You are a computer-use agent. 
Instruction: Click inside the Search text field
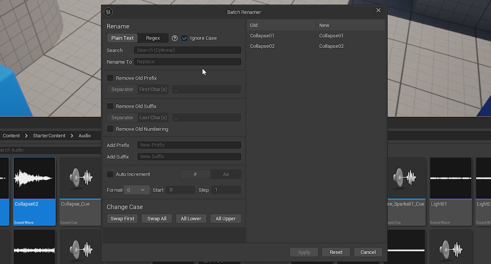(x=187, y=50)
